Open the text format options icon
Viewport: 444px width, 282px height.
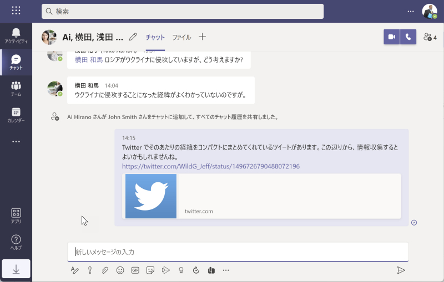point(74,270)
